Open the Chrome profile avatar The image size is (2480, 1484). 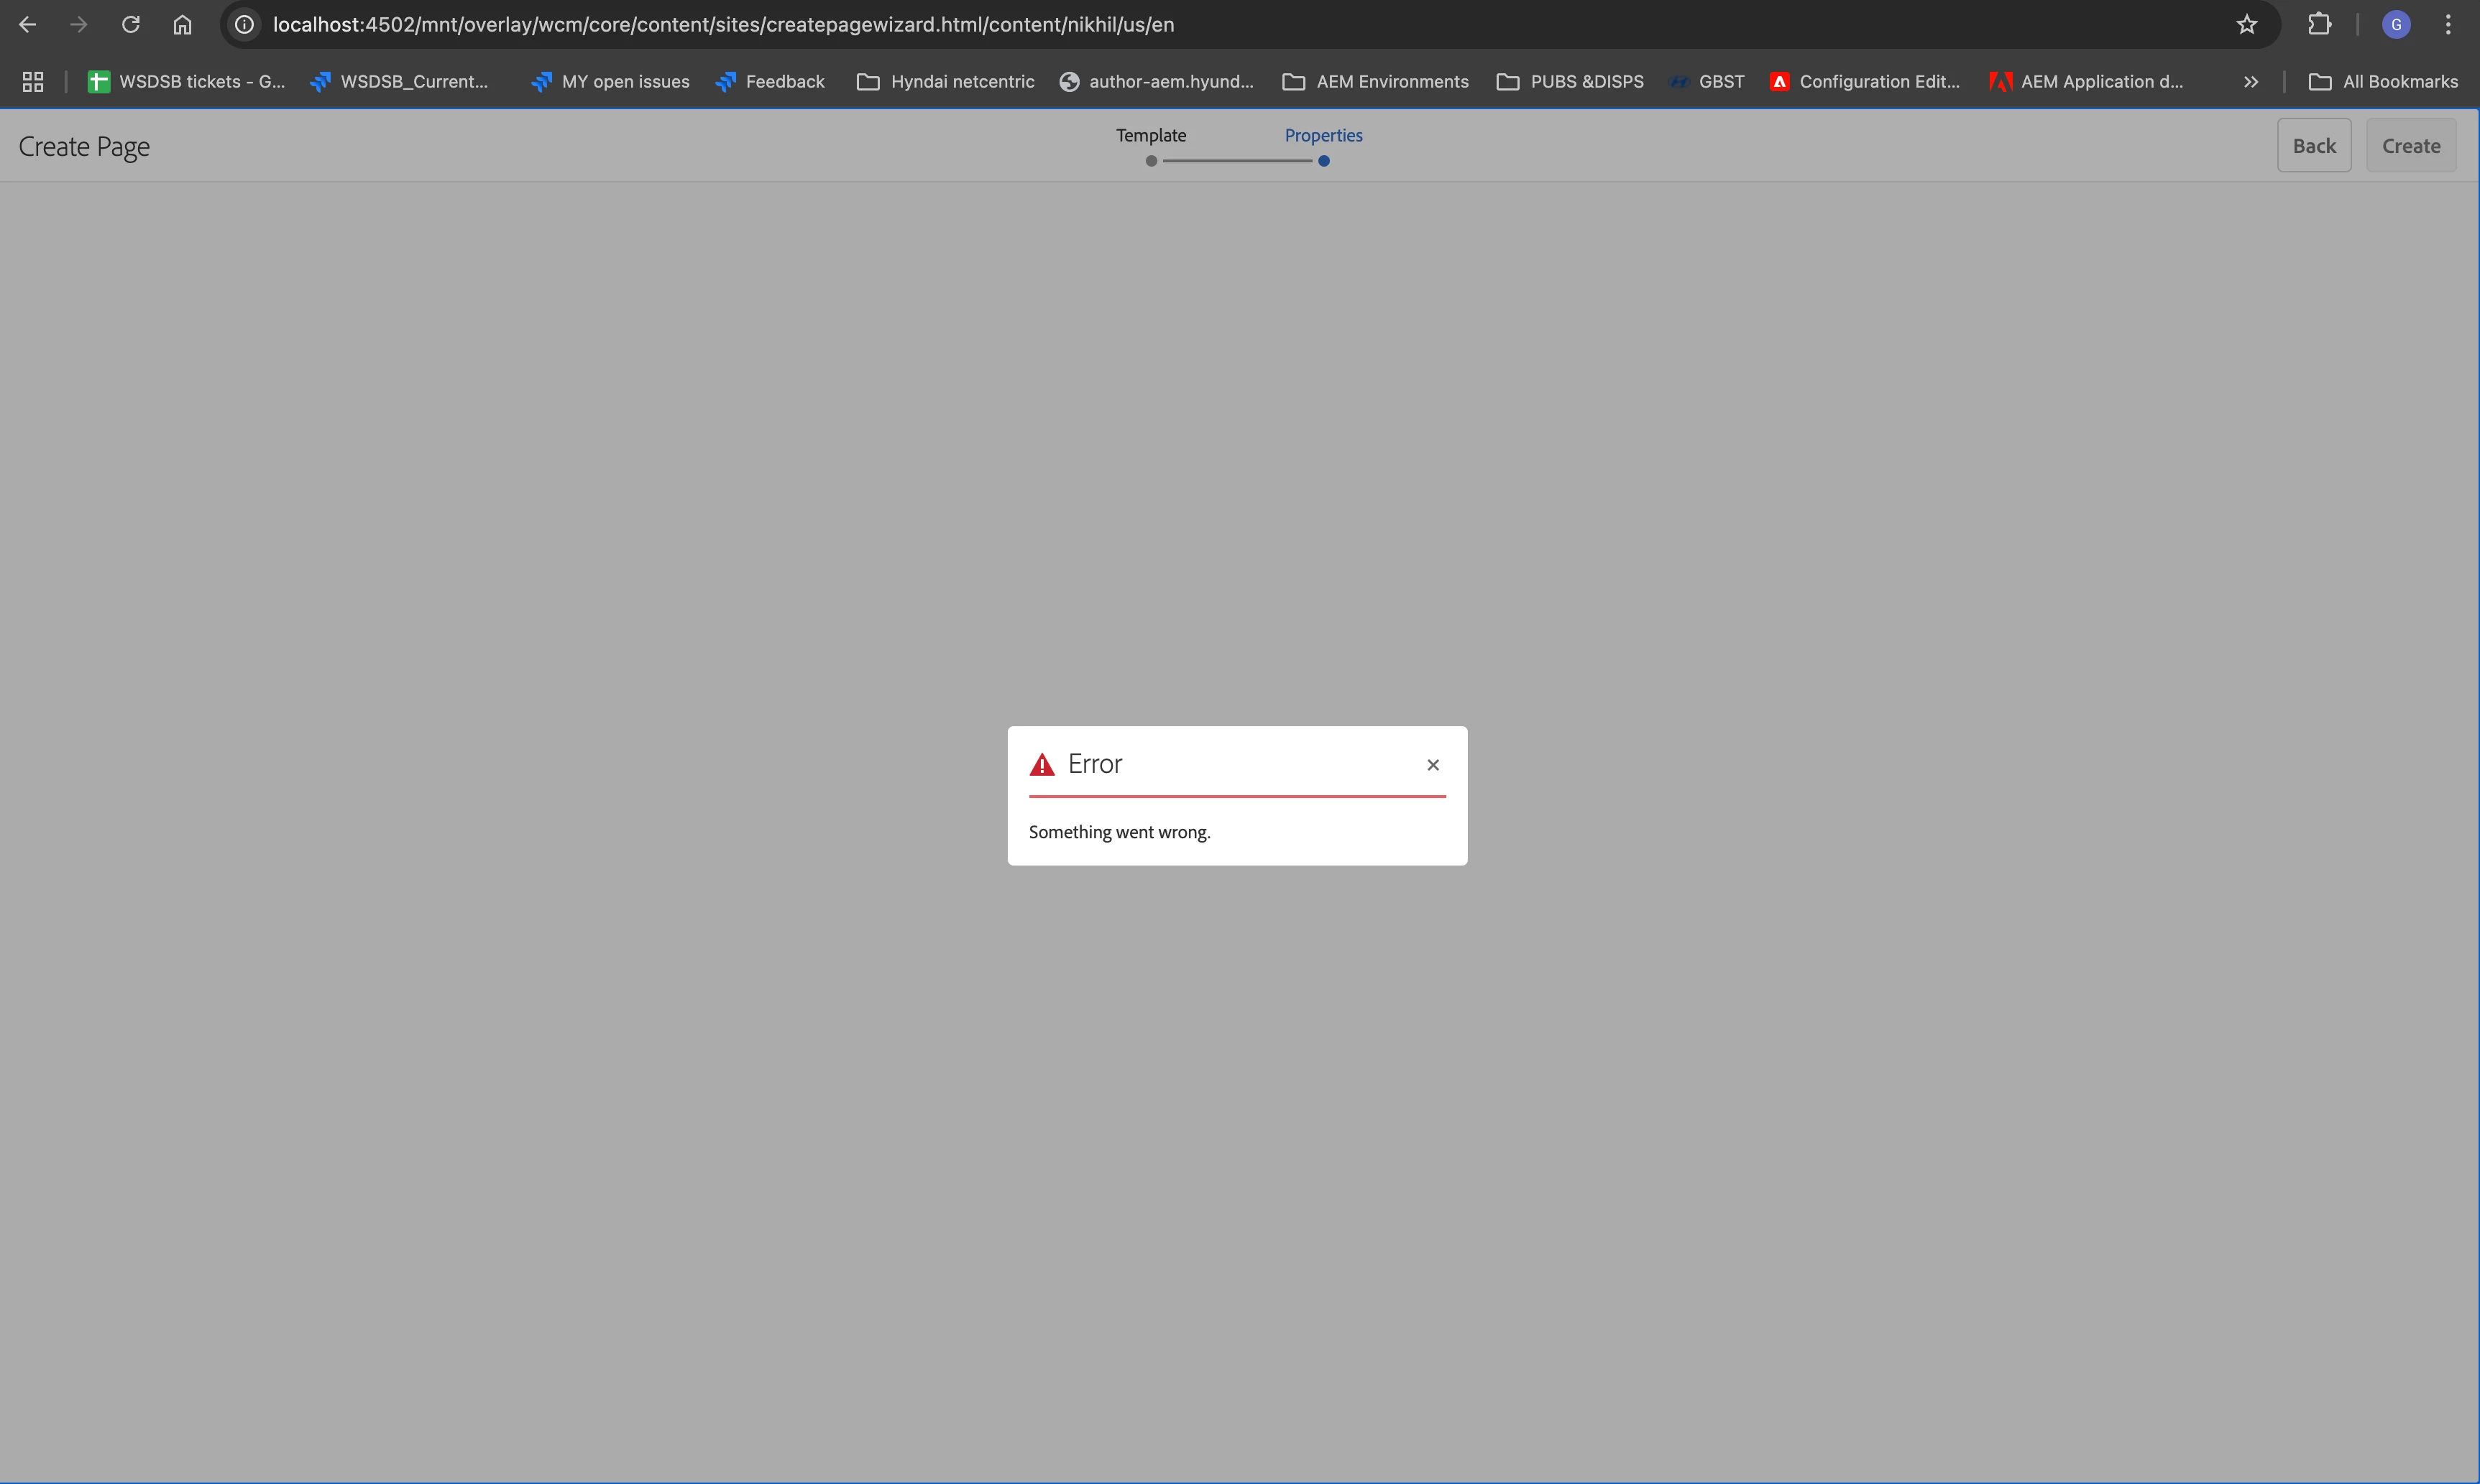coord(2395,24)
